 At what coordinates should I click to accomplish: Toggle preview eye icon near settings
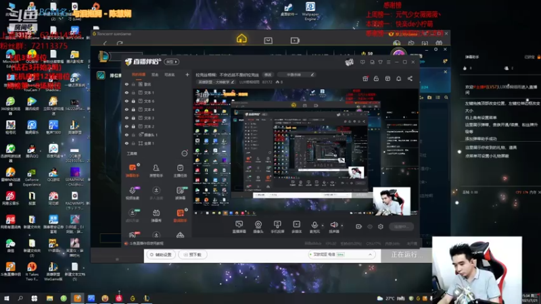(370, 226)
